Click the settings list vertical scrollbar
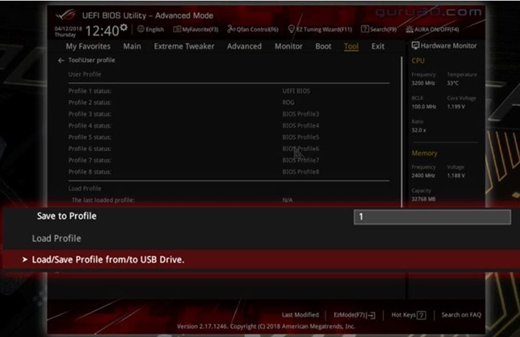 402,132
